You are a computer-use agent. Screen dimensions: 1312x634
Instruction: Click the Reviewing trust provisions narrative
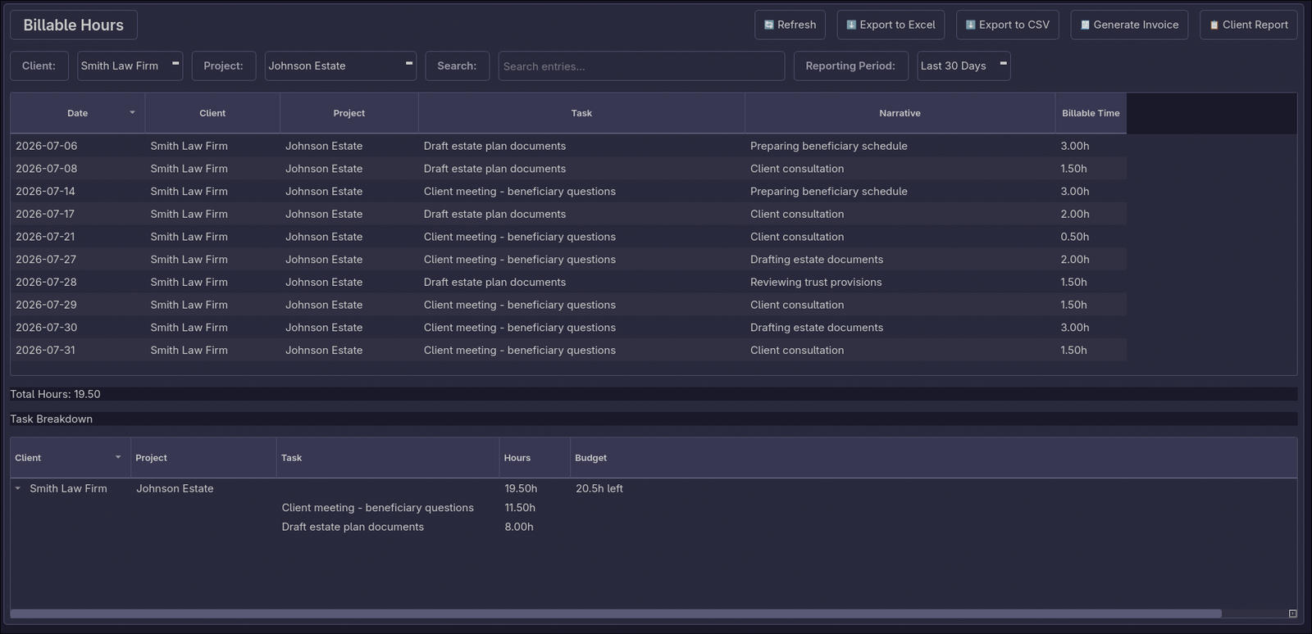tap(816, 282)
